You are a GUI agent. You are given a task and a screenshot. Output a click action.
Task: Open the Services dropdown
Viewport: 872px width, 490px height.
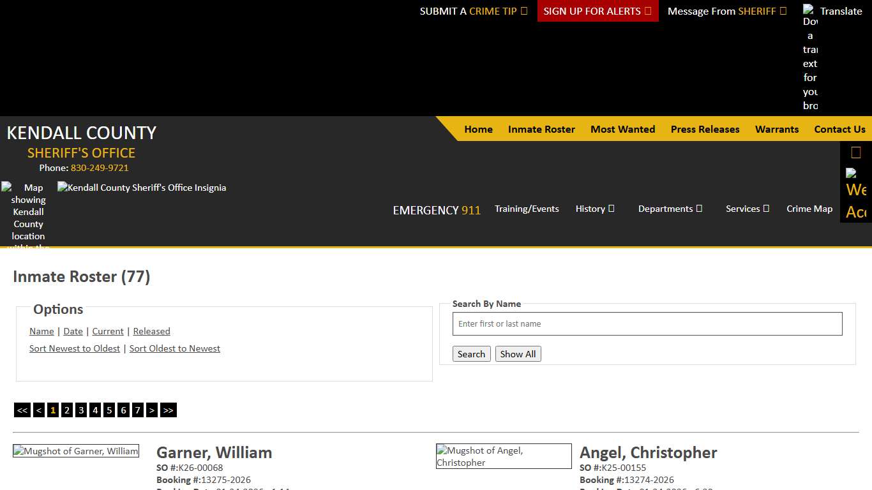[x=747, y=209]
